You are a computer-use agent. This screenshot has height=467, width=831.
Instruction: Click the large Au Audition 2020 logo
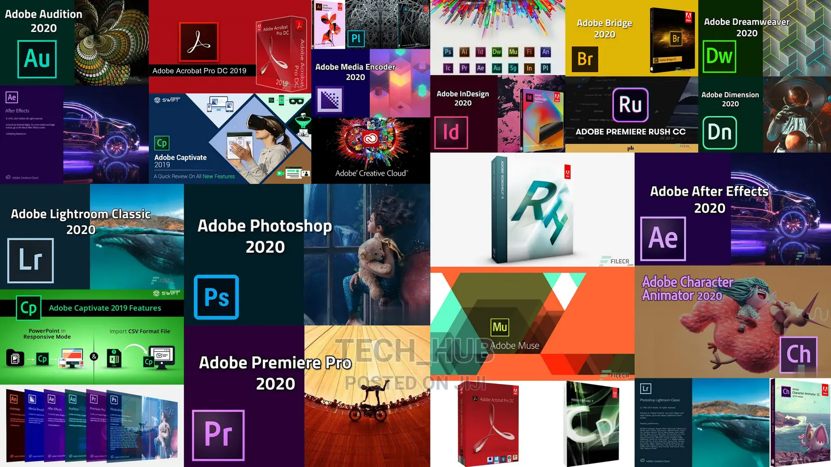point(37,59)
